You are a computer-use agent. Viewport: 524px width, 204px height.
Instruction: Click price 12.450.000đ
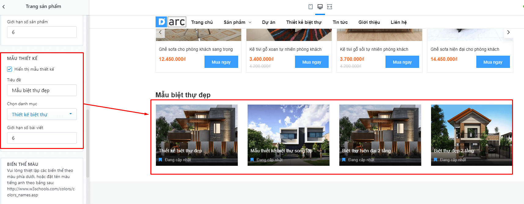(172, 59)
